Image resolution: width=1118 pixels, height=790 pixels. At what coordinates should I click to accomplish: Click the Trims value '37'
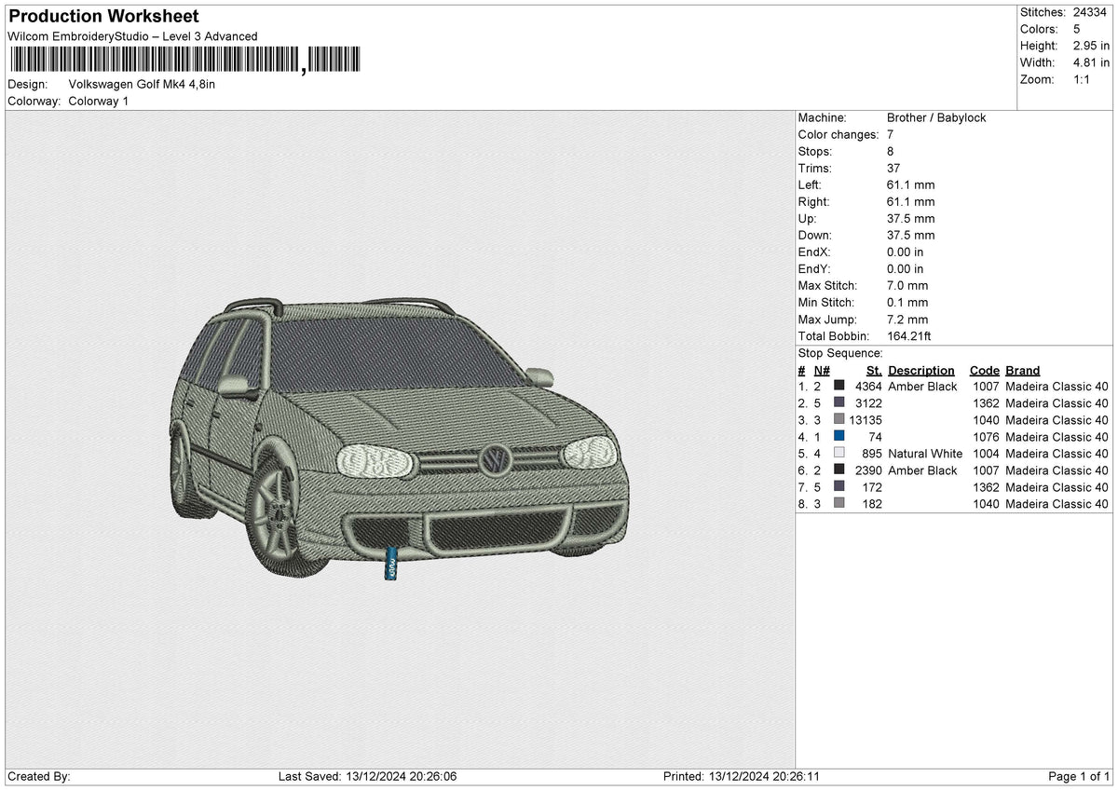894,169
